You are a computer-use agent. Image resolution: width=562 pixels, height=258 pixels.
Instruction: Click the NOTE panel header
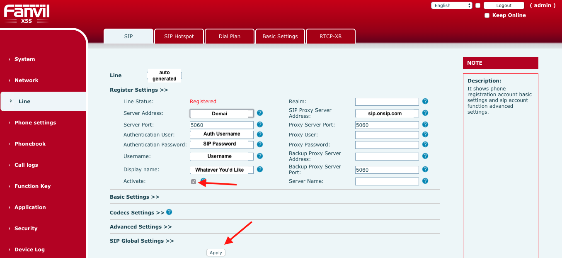(x=501, y=63)
